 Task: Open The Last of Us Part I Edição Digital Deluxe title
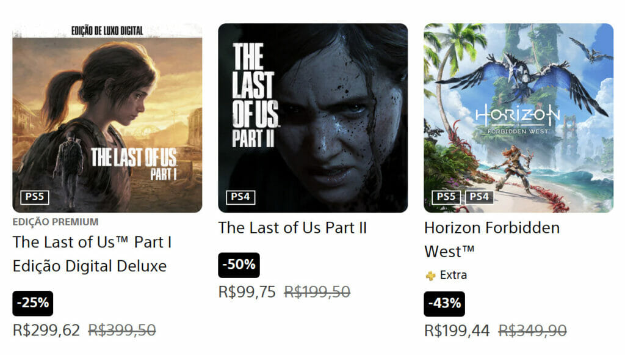tap(92, 254)
